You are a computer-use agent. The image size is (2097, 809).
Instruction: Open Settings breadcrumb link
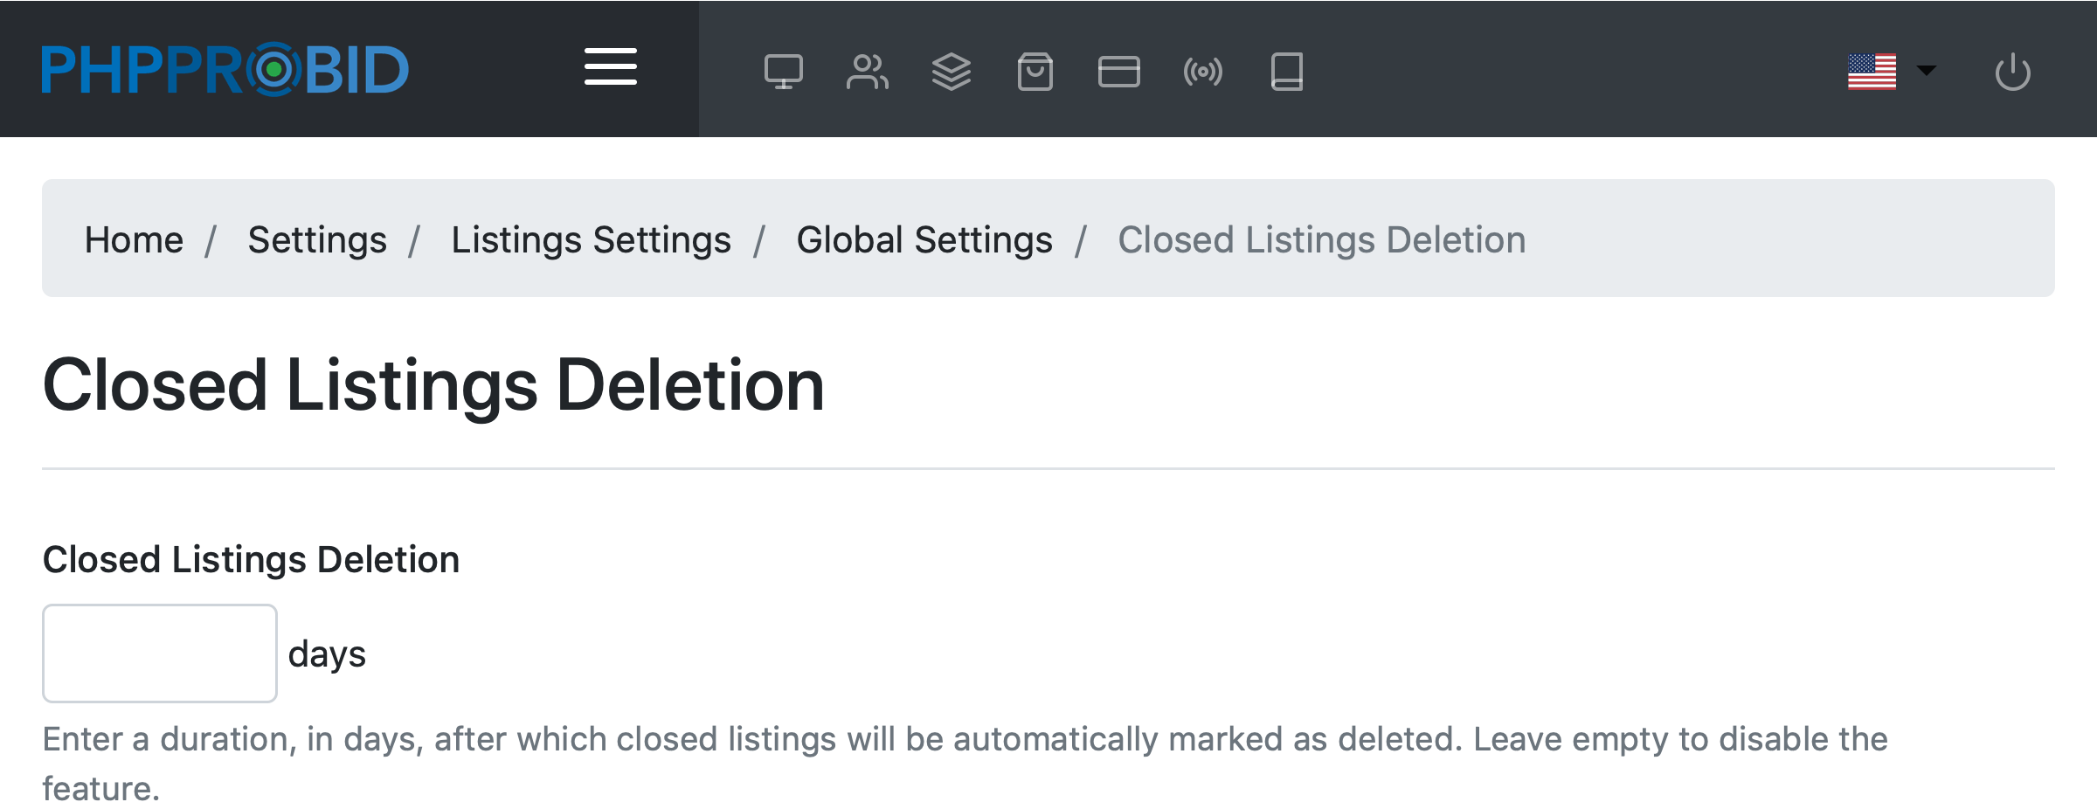click(317, 239)
